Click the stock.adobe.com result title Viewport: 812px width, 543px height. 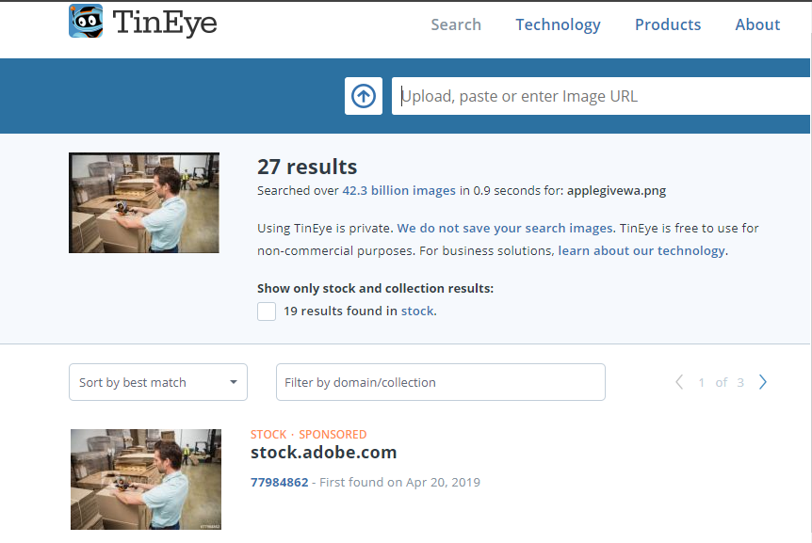pos(324,453)
